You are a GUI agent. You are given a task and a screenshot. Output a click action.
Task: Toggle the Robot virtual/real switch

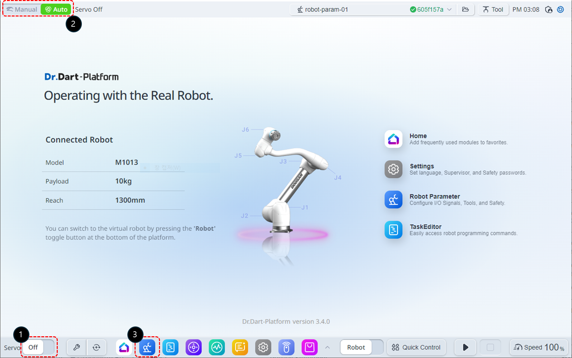pos(362,347)
